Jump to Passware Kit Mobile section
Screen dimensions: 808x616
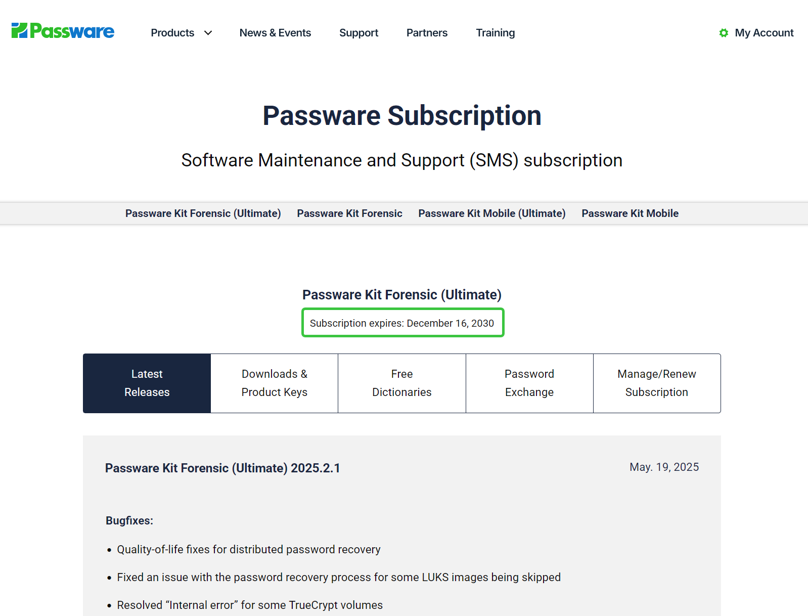(x=630, y=213)
